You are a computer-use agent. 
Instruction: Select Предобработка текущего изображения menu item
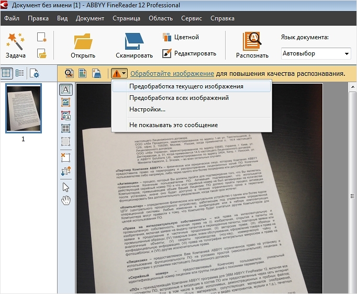coord(192,86)
